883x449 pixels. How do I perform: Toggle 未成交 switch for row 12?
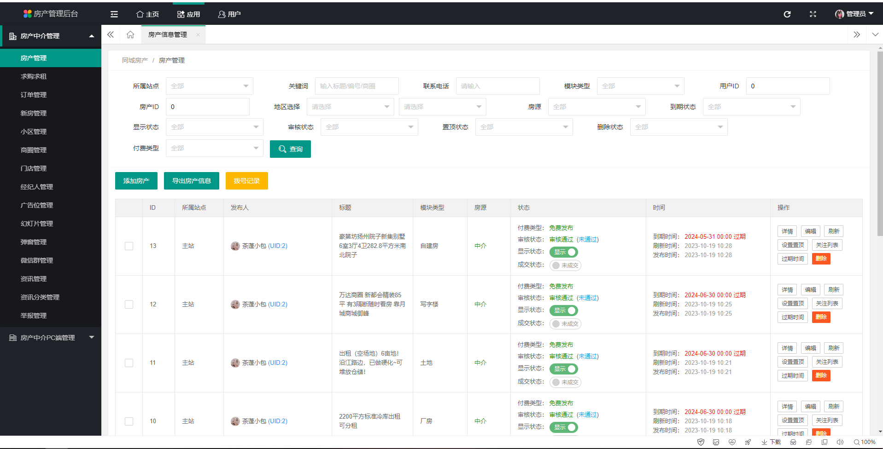tap(565, 324)
